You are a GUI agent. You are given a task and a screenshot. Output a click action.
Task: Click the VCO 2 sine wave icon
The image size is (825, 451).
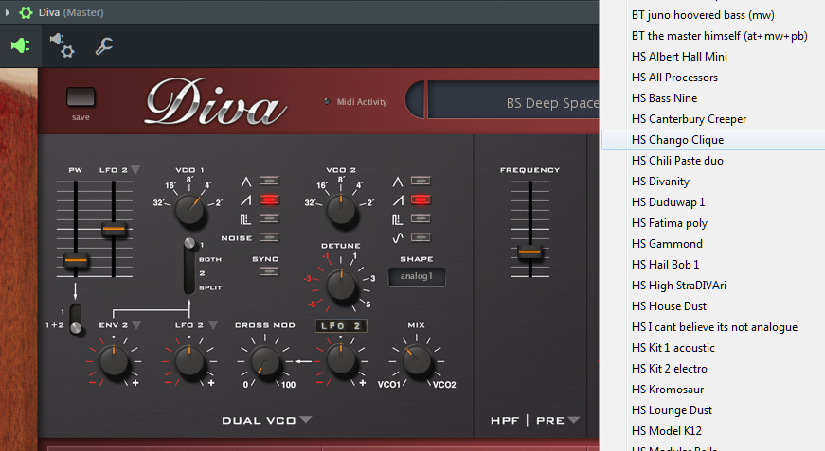pos(398,238)
